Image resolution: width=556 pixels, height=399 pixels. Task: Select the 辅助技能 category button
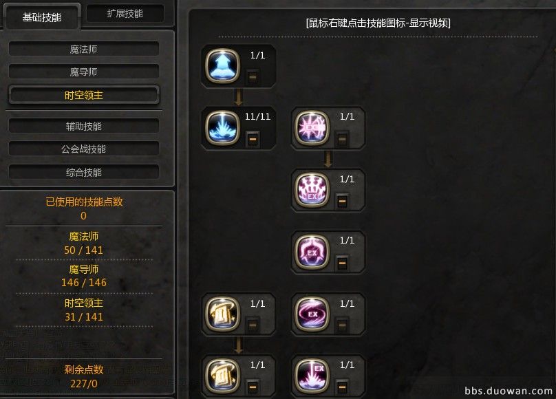(x=84, y=126)
